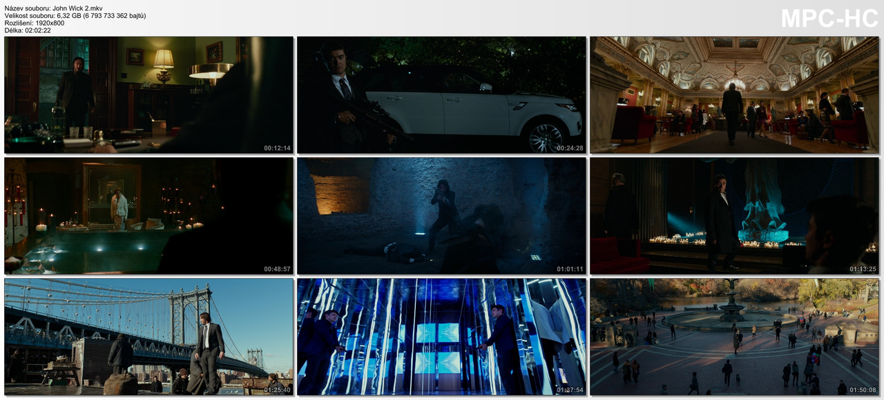The image size is (884, 400).
Task: Select the fountain plaza thumbnail at 01:50:08
Action: (734, 337)
